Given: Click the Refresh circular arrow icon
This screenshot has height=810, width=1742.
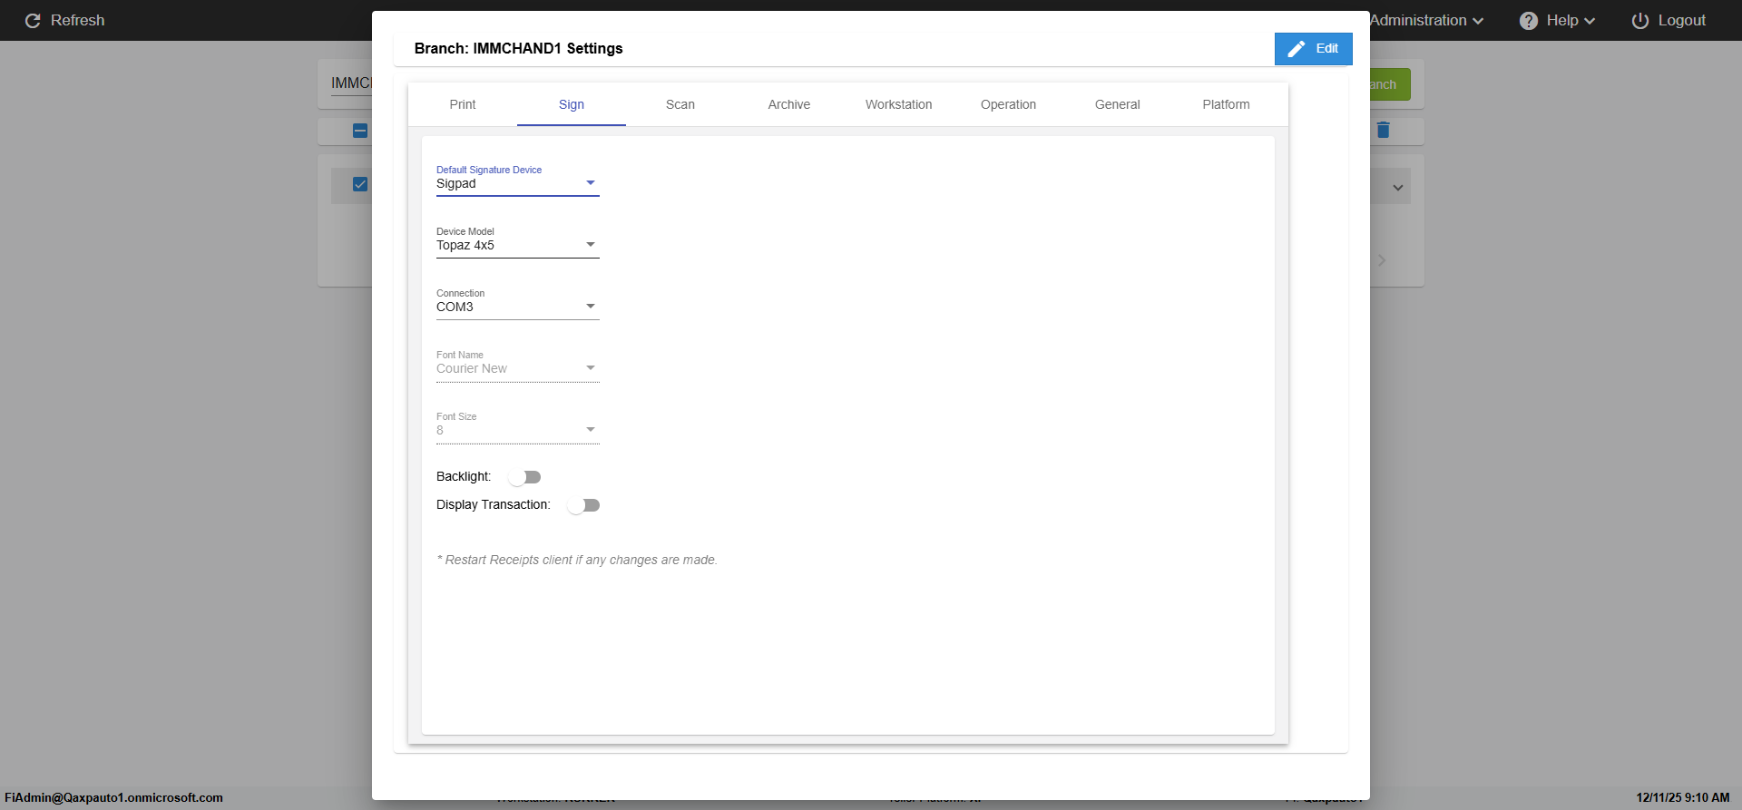Looking at the screenshot, I should pos(33,20).
